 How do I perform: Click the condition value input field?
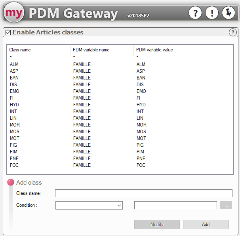(x=175, y=205)
